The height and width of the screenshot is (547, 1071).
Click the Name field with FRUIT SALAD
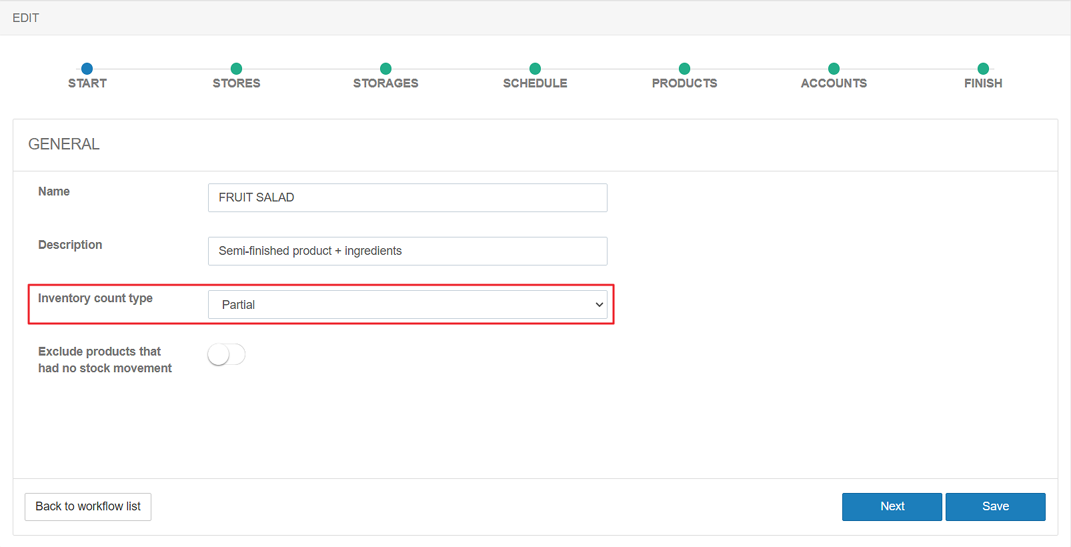[x=407, y=198]
